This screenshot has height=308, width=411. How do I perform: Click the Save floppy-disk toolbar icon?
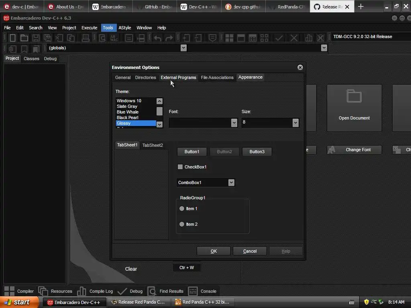[36, 38]
